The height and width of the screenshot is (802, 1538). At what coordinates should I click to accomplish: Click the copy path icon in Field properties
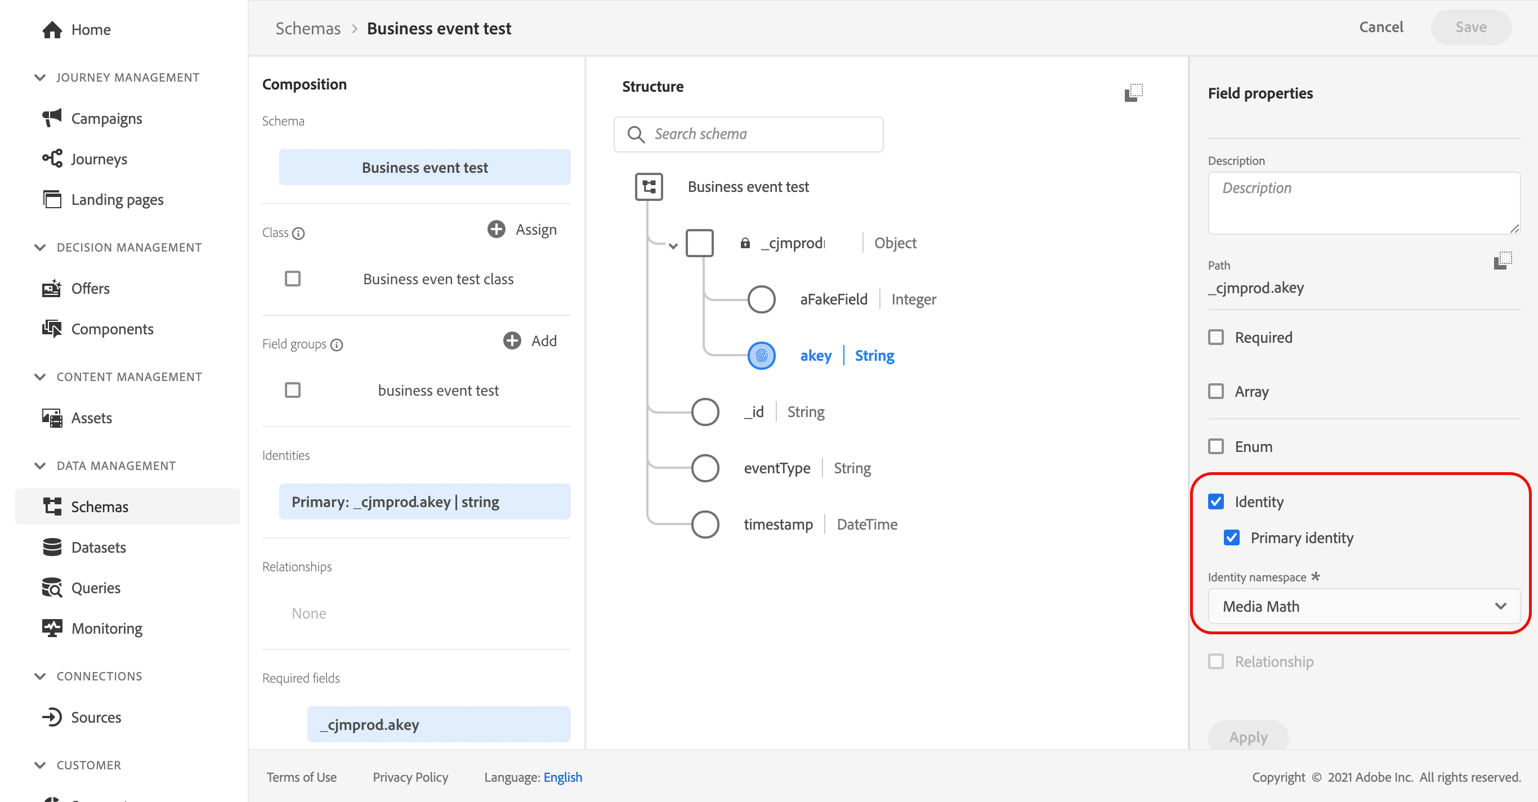pos(1502,261)
